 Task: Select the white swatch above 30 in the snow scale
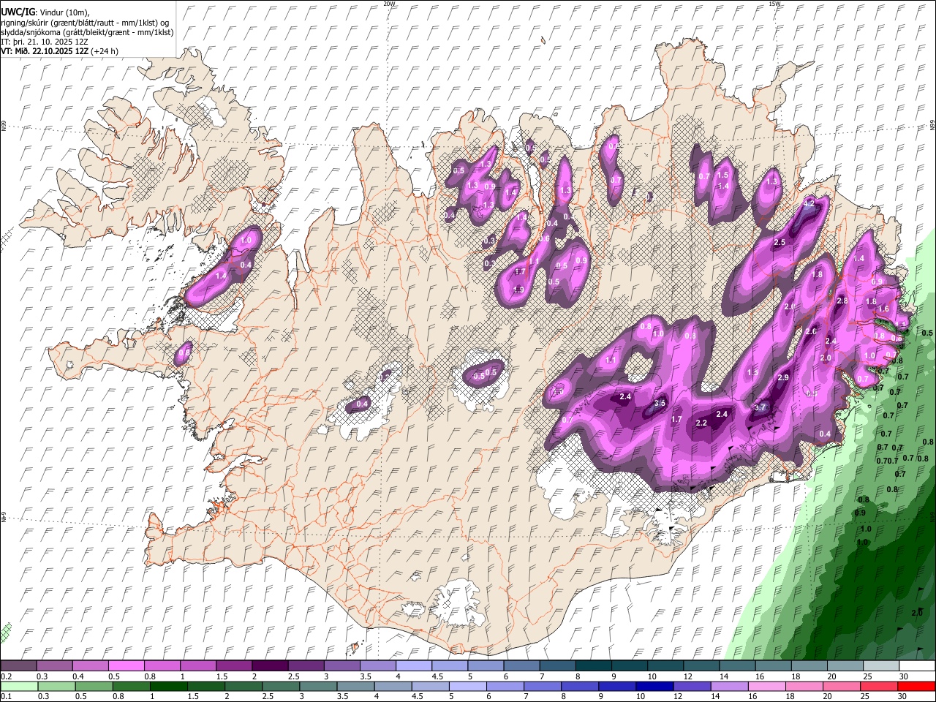916,666
